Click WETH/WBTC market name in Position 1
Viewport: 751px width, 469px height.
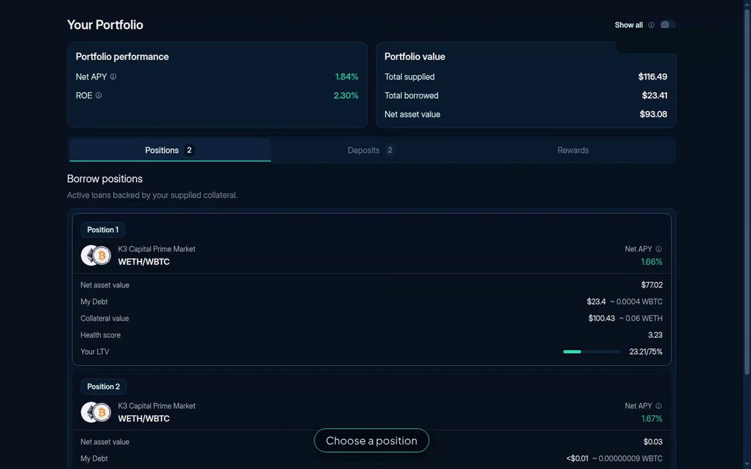tap(144, 261)
